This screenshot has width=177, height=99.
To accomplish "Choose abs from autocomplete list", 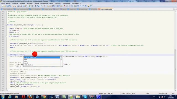I will click(x=42, y=59).
